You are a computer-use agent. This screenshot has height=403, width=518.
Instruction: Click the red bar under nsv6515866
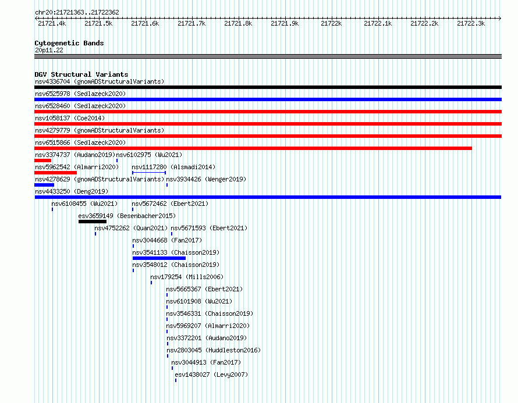pyautogui.click(x=253, y=148)
